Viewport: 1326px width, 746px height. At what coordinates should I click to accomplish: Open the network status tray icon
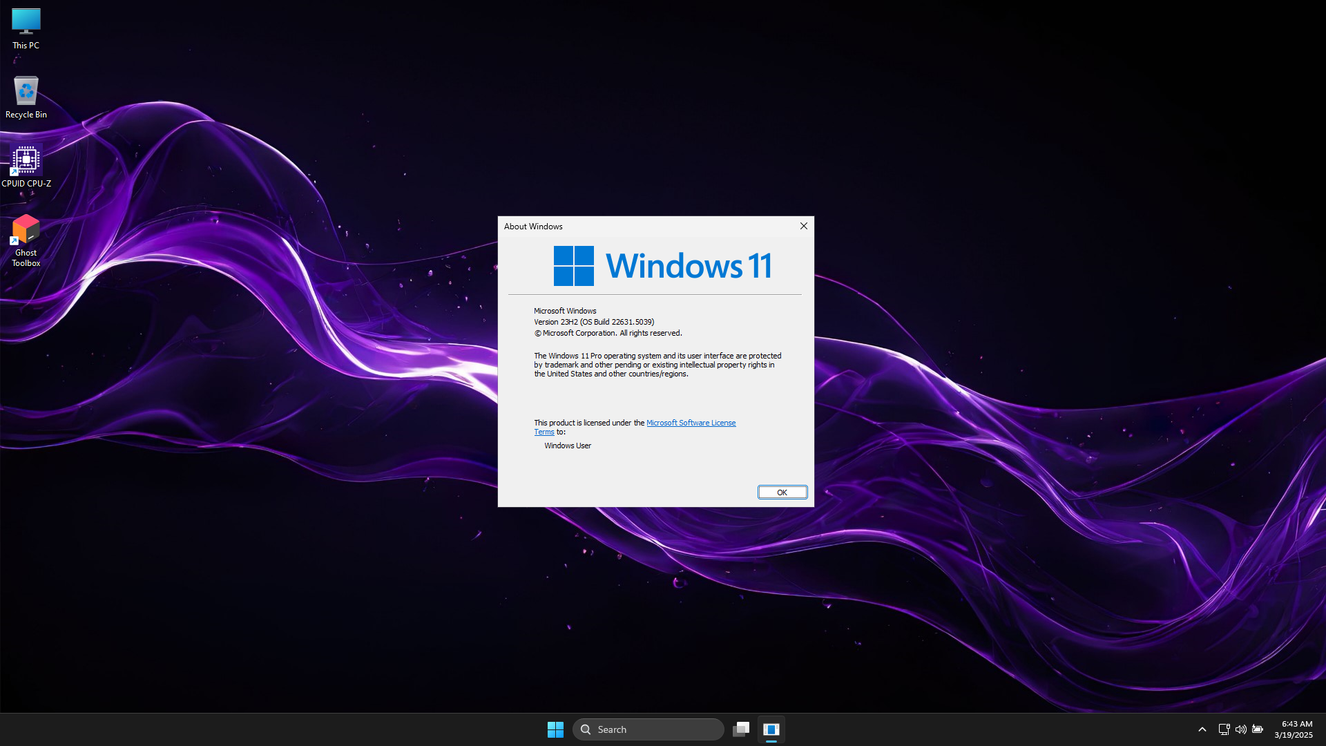pos(1224,729)
